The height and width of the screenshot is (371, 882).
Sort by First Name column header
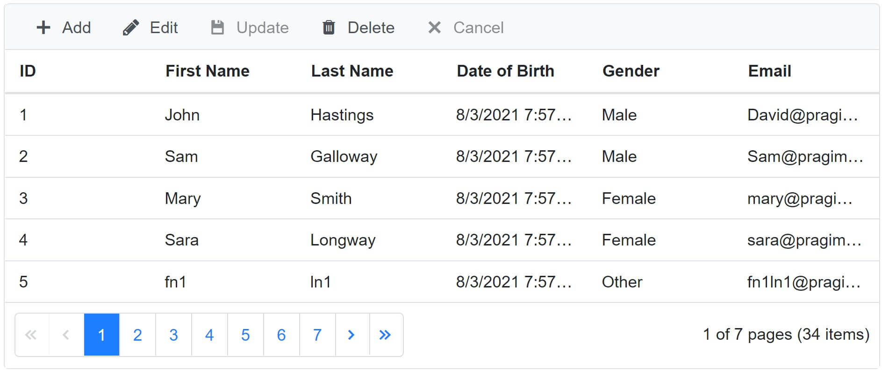tap(208, 71)
